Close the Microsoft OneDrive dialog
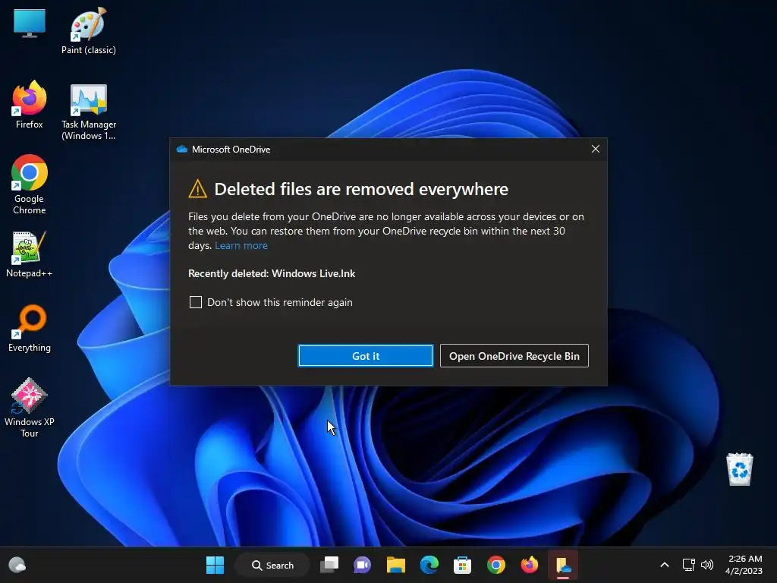The width and height of the screenshot is (777, 583). [595, 149]
